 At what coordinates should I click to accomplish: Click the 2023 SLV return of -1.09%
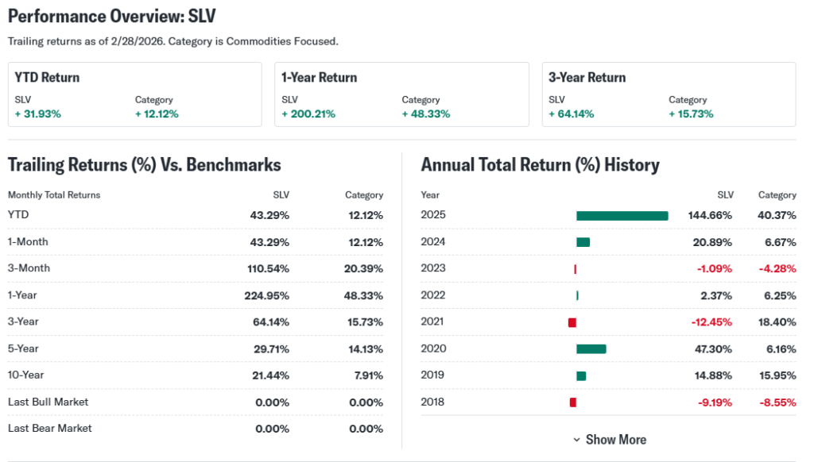click(714, 269)
